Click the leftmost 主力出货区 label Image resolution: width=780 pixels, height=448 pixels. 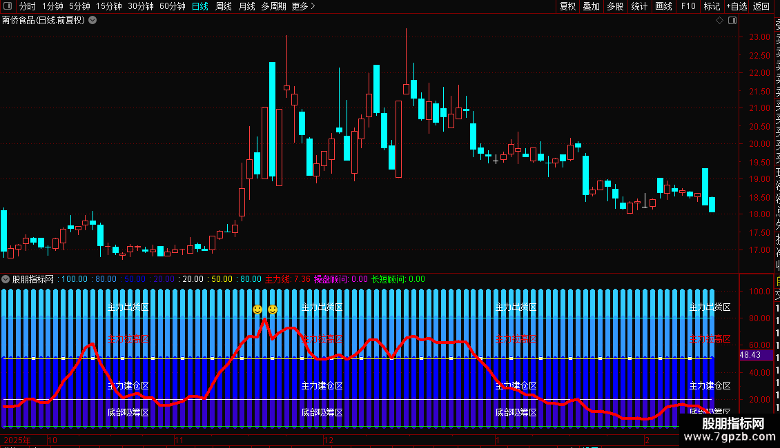pos(128,307)
